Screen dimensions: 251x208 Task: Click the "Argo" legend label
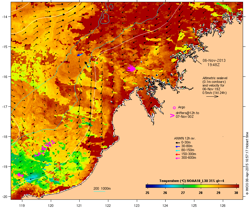(182, 107)
